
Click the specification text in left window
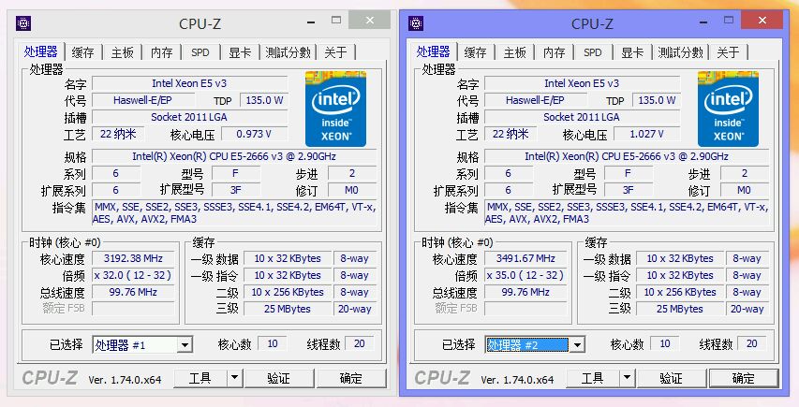coord(234,156)
